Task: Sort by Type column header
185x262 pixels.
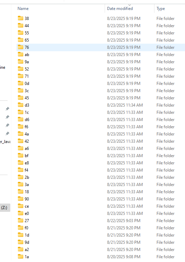Action: 161,9
